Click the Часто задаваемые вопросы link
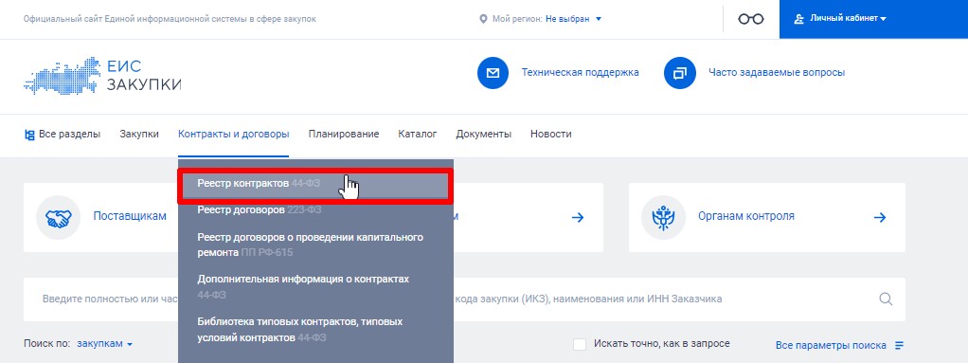This screenshot has width=968, height=363. 777,73
